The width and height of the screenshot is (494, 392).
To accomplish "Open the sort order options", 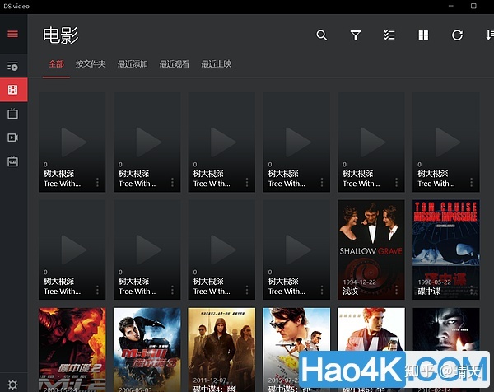I will pyautogui.click(x=490, y=35).
